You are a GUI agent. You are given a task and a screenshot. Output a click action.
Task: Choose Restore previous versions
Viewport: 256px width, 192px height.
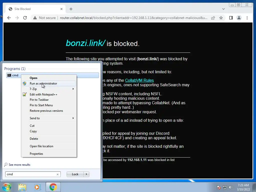tap(49, 111)
